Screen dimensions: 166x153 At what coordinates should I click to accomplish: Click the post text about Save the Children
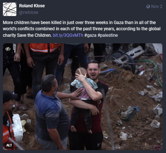[x=82, y=29]
